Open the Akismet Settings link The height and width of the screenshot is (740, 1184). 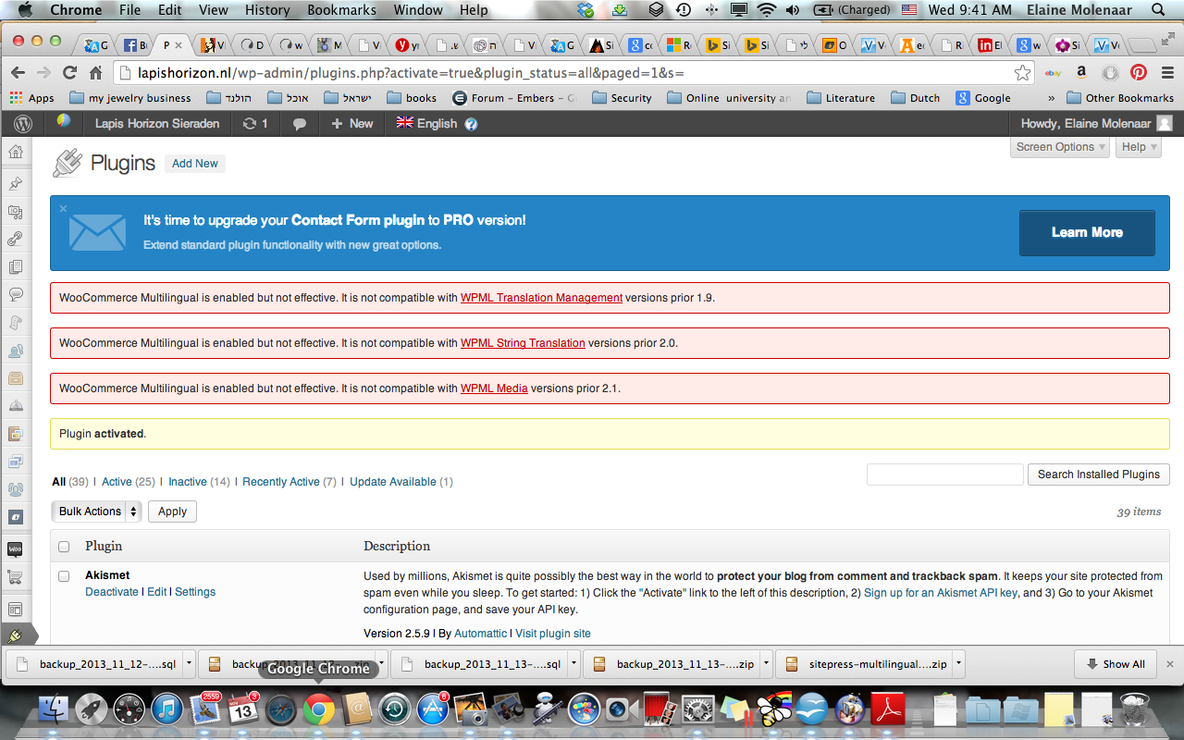(195, 592)
